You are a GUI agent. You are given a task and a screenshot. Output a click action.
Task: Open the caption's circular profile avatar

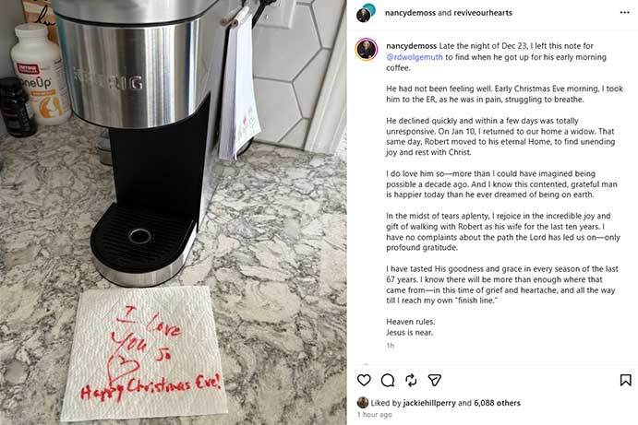click(x=367, y=50)
